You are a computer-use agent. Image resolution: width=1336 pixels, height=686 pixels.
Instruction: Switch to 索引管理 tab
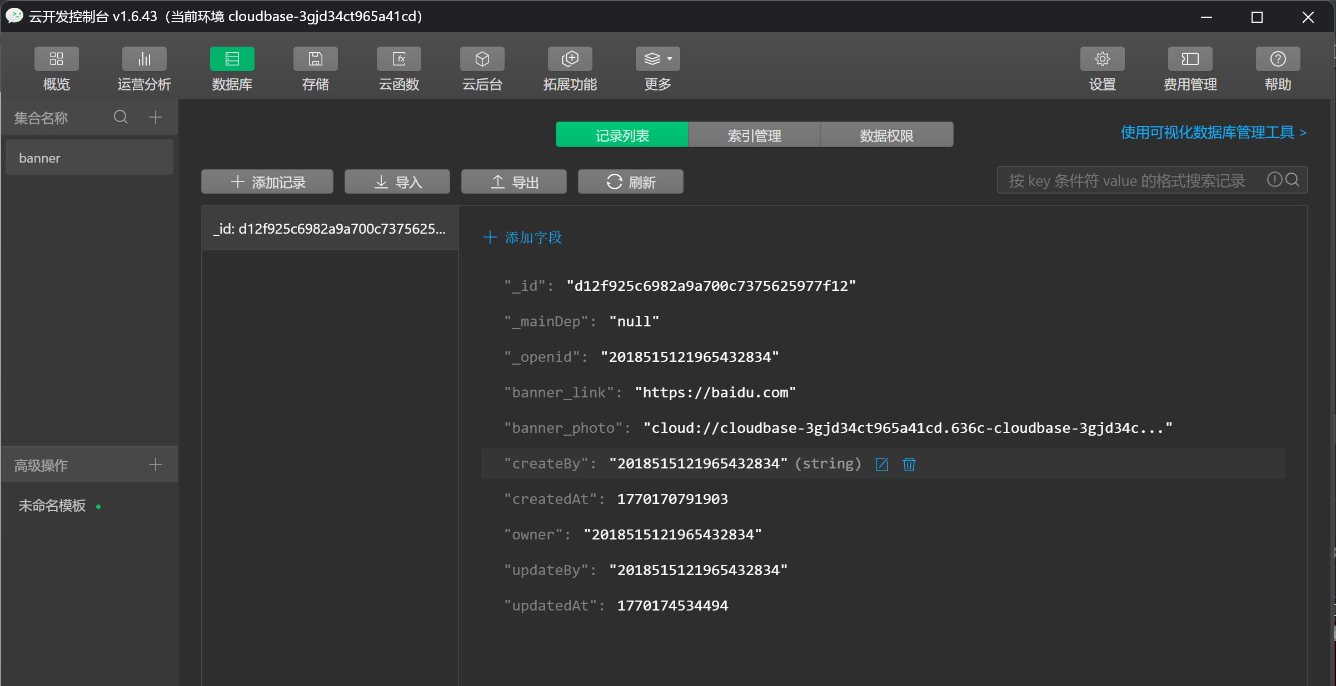(x=754, y=135)
